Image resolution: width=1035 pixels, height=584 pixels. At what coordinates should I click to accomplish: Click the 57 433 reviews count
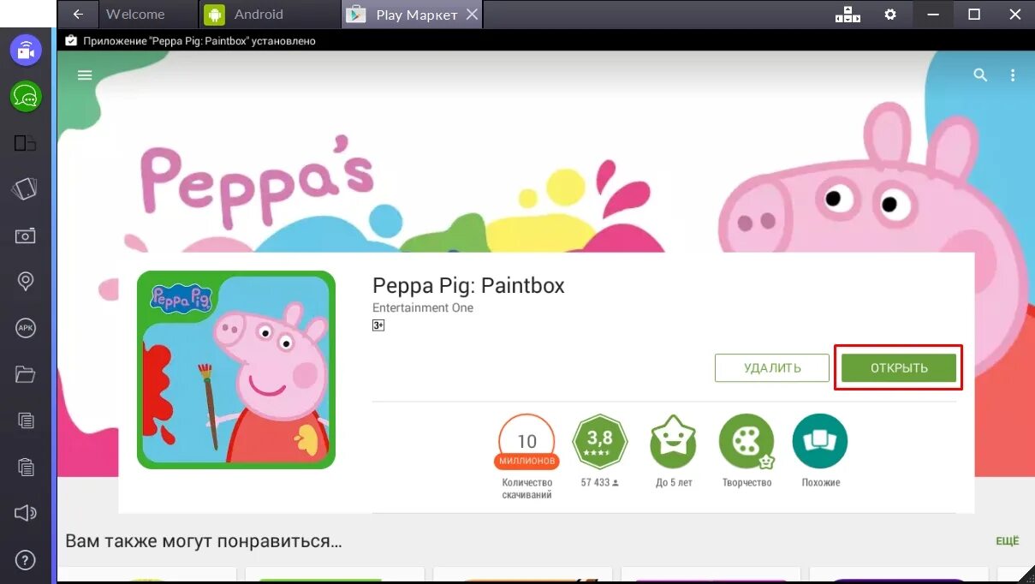coord(599,483)
